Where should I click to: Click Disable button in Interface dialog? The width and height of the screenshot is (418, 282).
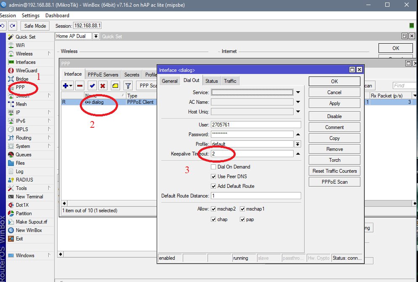pyautogui.click(x=334, y=116)
